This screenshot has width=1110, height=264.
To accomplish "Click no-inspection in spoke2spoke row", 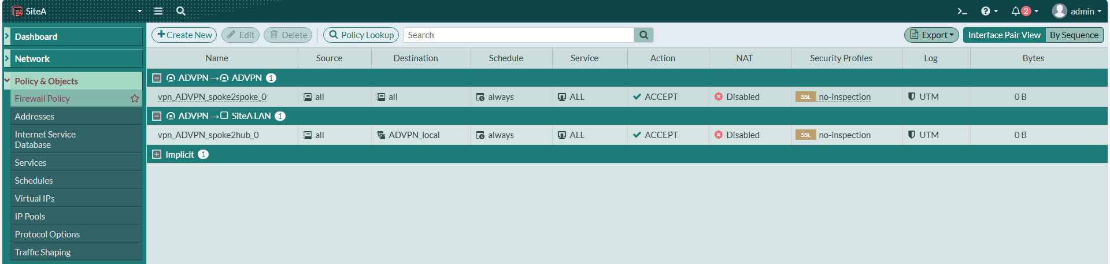I will [845, 97].
